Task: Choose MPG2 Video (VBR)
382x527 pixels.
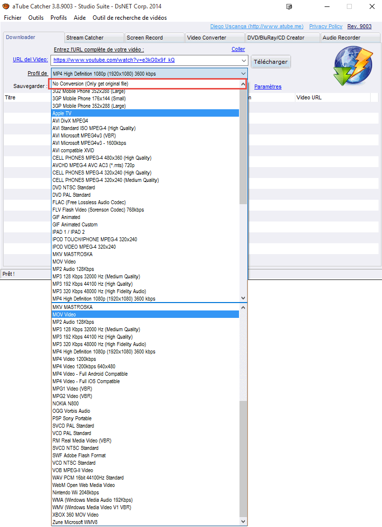Action: coord(145,396)
